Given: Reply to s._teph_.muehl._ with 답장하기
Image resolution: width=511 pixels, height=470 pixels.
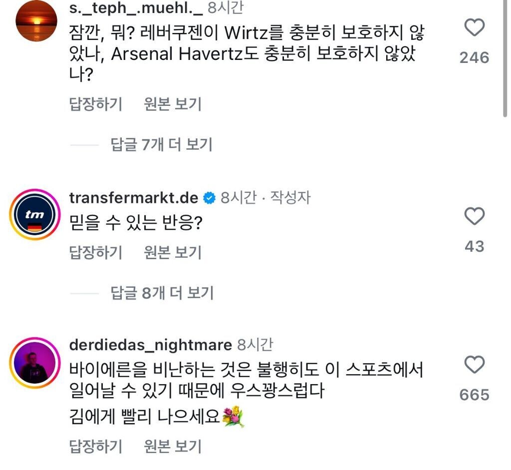Looking at the screenshot, I should coord(96,104).
